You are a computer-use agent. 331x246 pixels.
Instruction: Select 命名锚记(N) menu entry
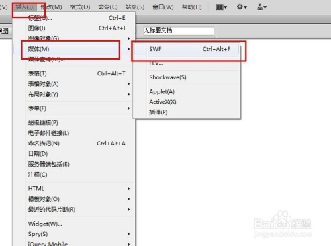[74, 143]
